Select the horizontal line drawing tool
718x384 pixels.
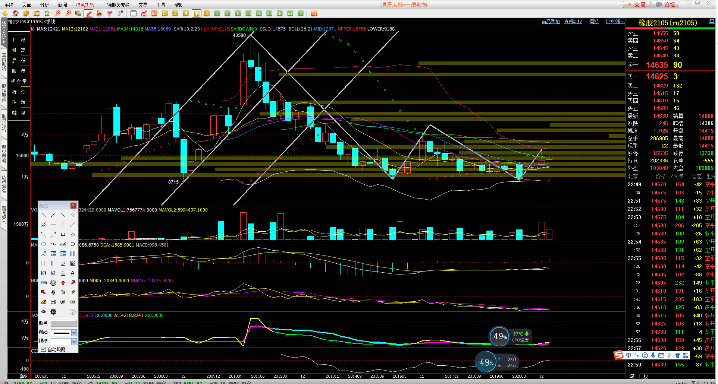[x=53, y=225]
